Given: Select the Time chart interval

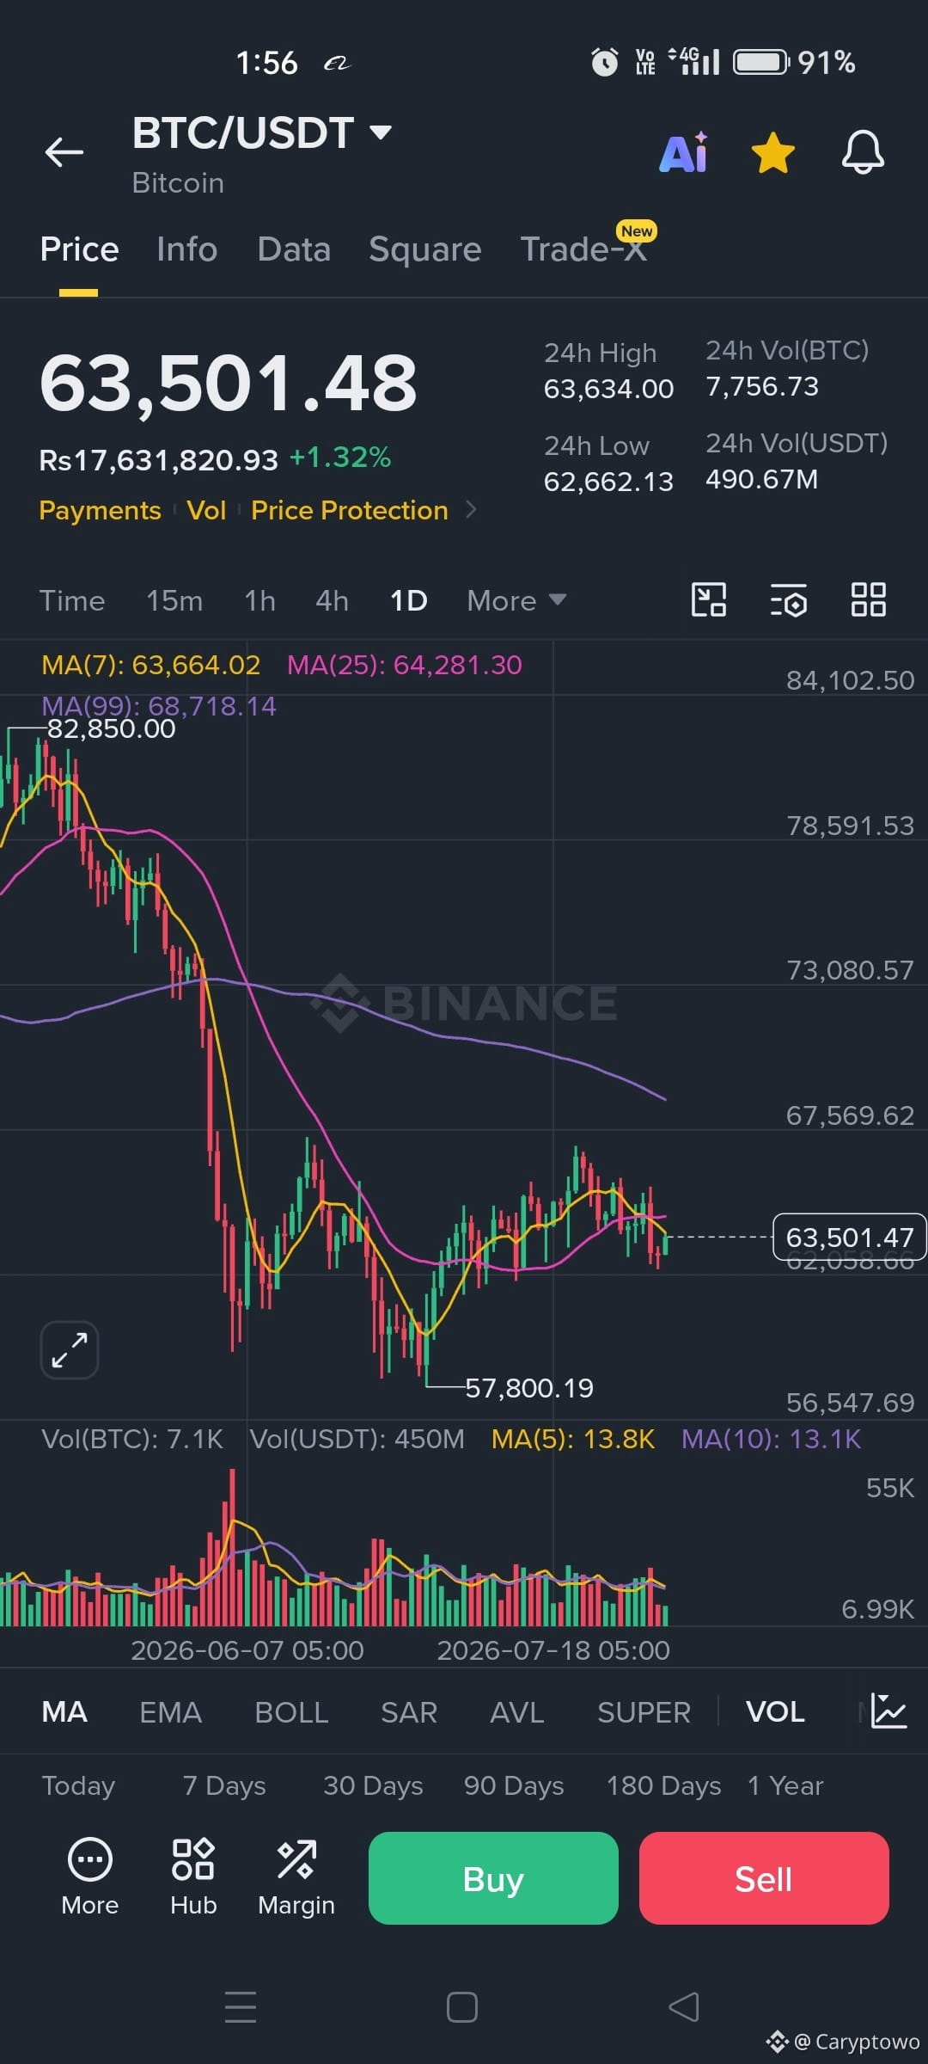Looking at the screenshot, I should coord(72,600).
